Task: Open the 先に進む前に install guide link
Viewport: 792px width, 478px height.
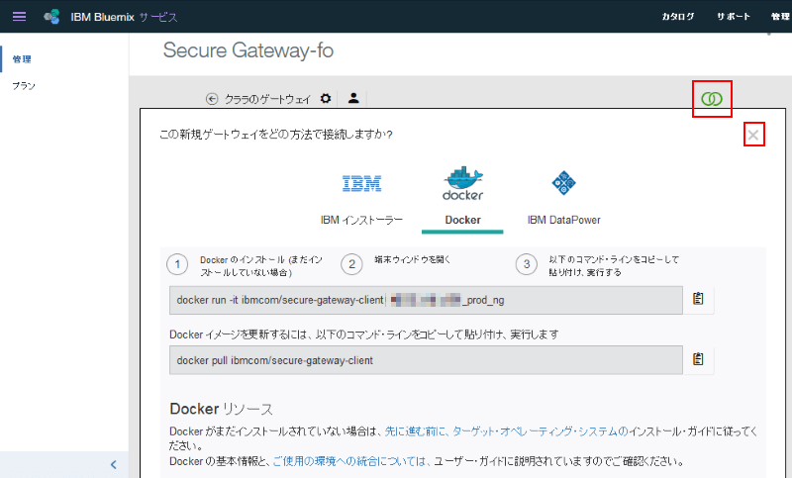Action: pos(507,431)
